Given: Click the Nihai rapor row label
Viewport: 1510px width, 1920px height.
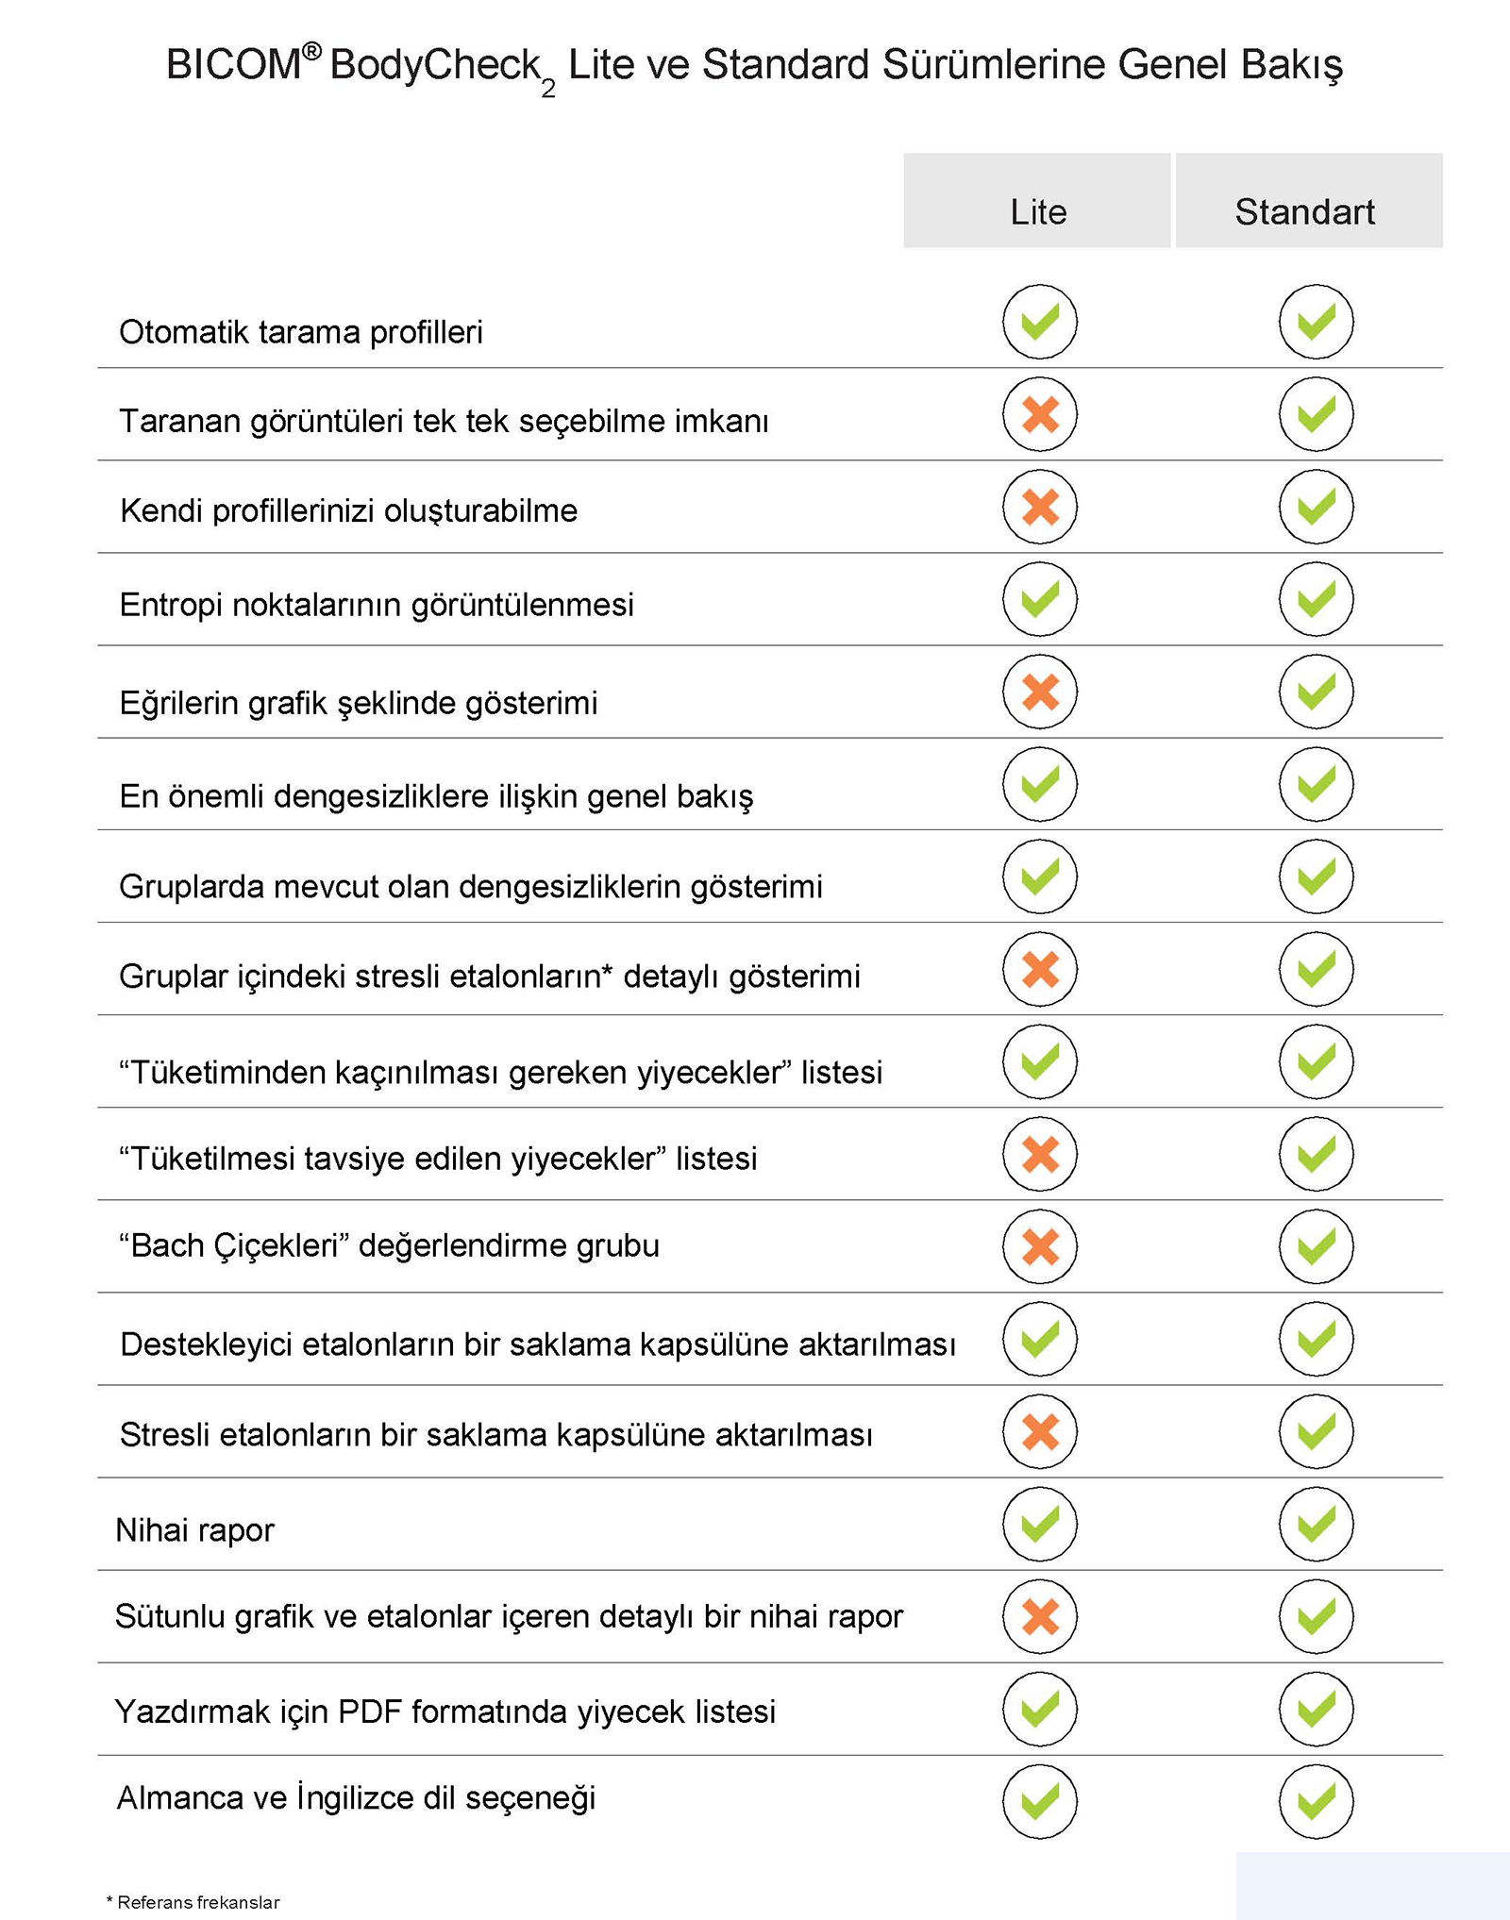Looking at the screenshot, I should point(194,1529).
